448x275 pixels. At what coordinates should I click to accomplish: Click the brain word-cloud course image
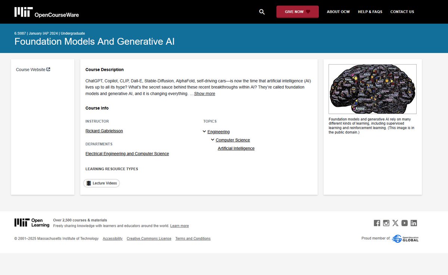372,89
